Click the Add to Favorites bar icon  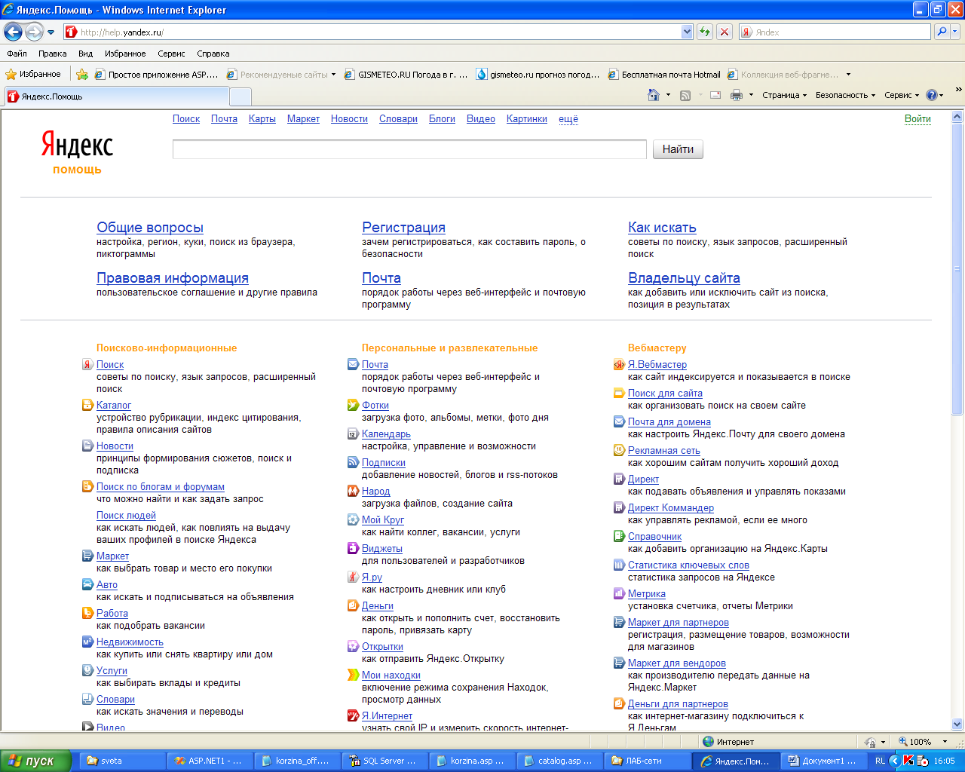click(x=82, y=74)
